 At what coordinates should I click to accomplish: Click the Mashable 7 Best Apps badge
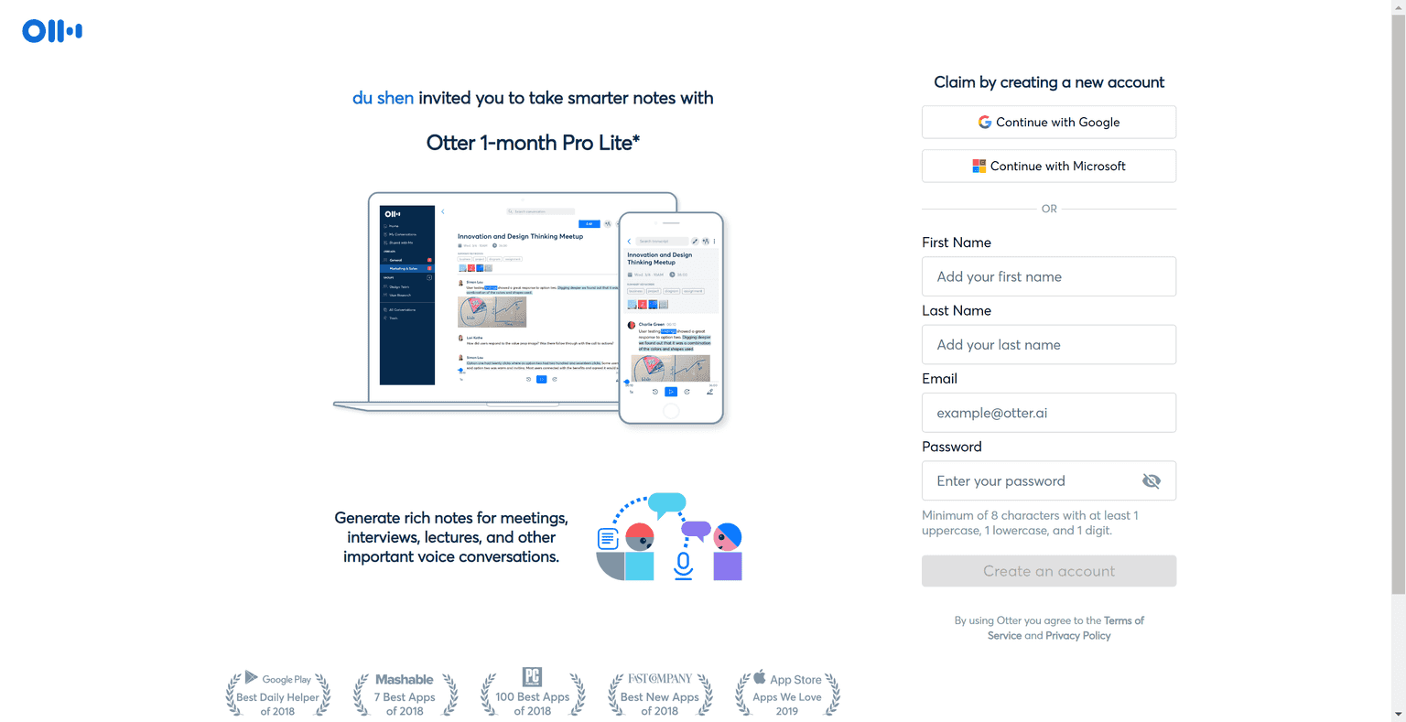405,694
